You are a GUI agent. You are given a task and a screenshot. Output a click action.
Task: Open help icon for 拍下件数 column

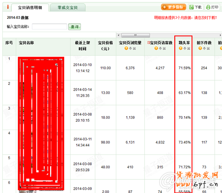pos(200,49)
